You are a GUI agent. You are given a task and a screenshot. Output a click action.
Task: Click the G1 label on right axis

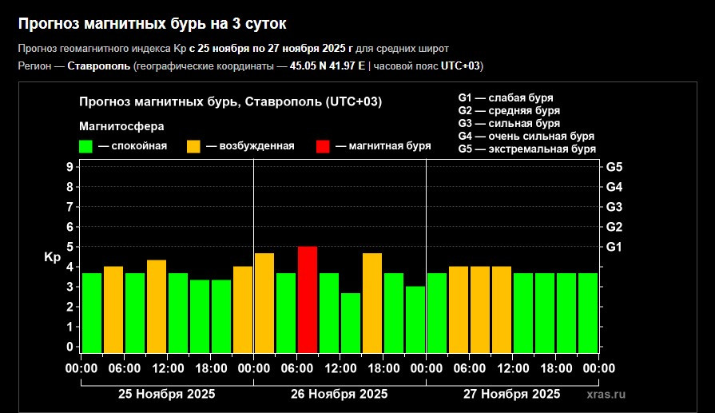tap(614, 247)
